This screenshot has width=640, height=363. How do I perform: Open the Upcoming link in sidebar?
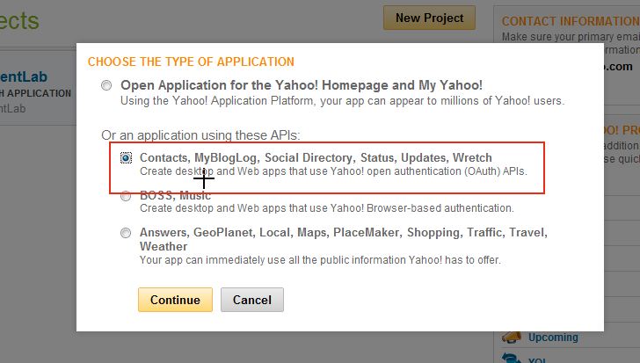pos(553,338)
